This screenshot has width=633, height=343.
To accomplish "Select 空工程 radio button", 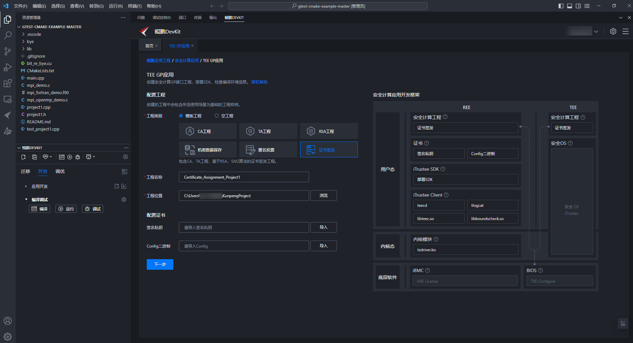I will 217,116.
